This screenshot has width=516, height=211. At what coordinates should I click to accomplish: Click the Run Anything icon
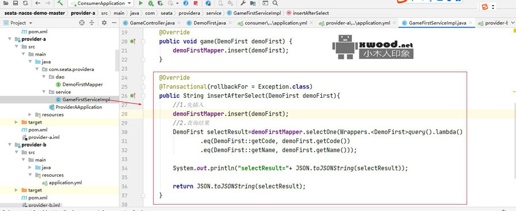(265, 3)
